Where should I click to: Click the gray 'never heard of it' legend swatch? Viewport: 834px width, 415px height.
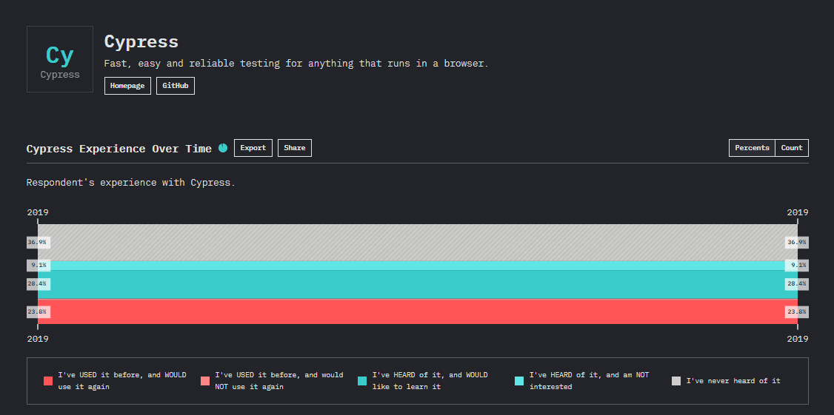coord(676,381)
